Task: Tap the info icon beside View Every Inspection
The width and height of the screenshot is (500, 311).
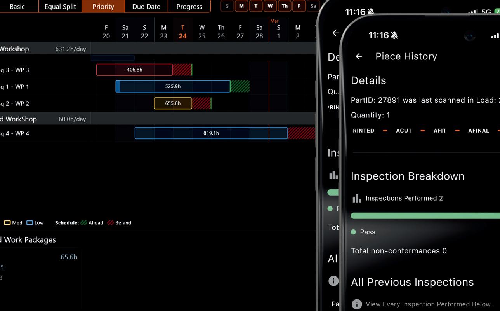Action: tap(357, 304)
